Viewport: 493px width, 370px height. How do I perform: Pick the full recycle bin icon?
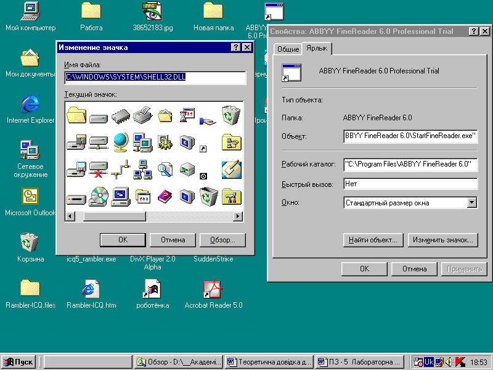click(230, 115)
